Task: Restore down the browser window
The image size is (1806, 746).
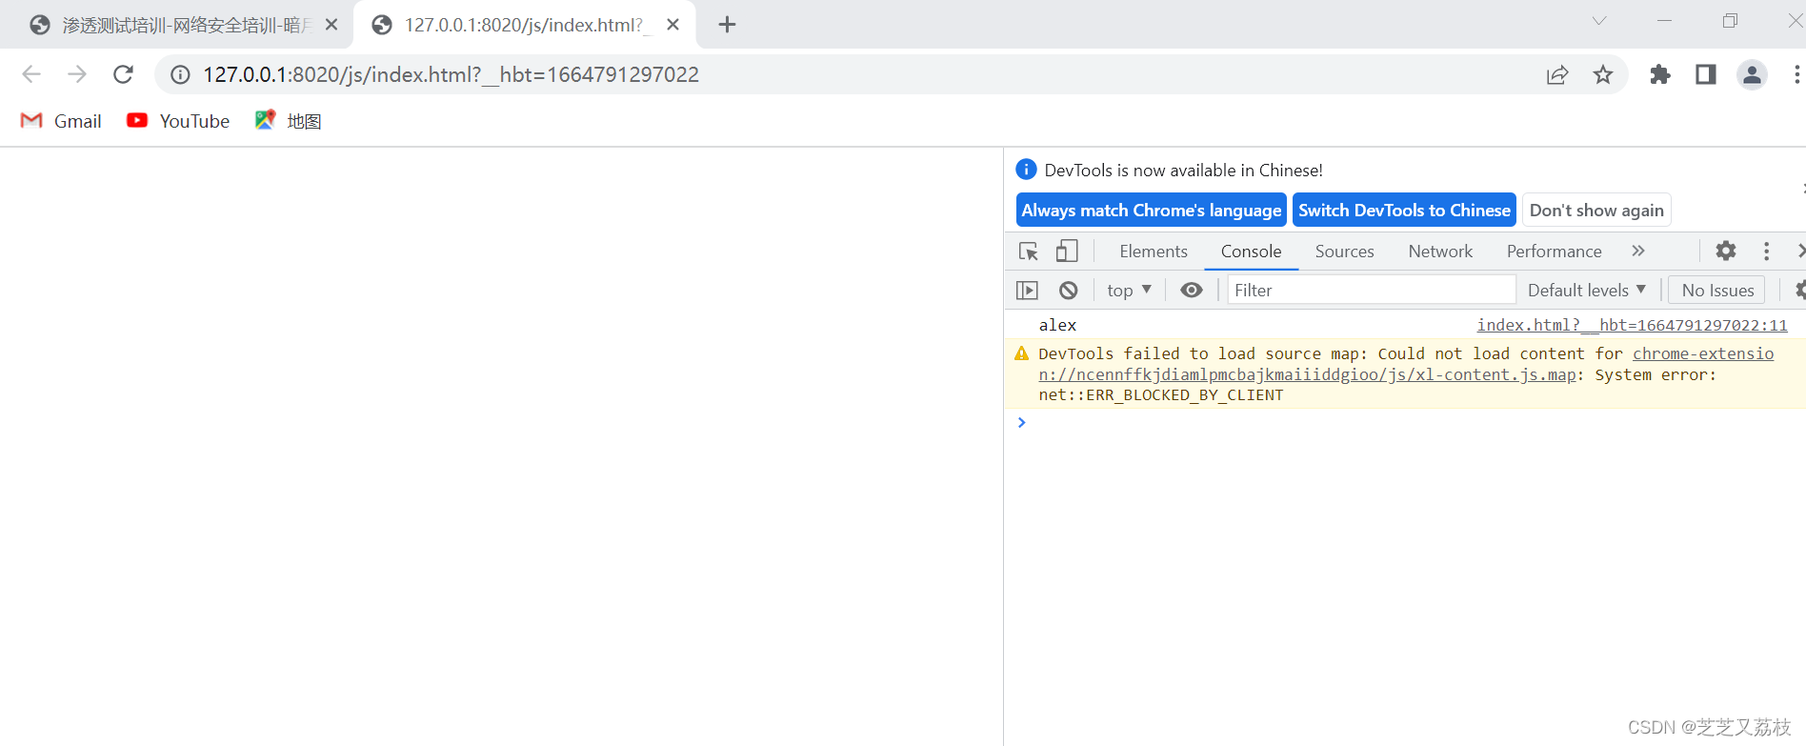Action: 1730,21
